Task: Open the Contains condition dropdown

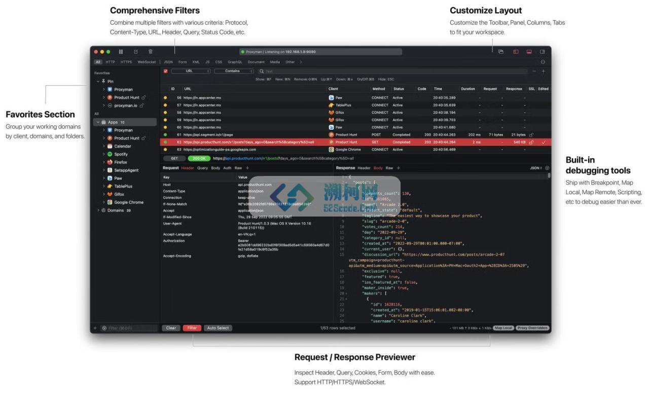Action: coord(233,72)
